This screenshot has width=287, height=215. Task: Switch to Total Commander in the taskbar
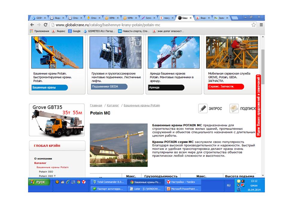click(x=109, y=182)
